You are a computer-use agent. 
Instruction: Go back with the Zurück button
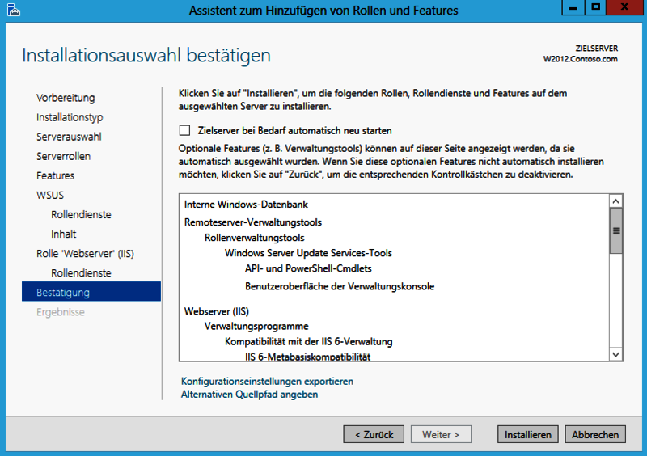[374, 434]
